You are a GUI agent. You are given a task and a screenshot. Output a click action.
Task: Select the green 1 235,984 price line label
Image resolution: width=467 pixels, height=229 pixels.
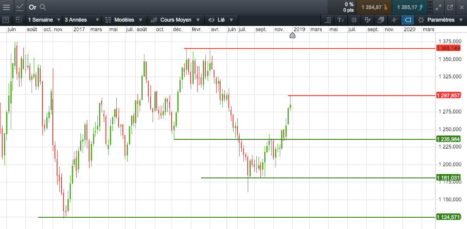(448, 139)
